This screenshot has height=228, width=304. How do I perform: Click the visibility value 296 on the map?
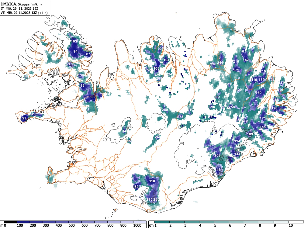click(213, 64)
